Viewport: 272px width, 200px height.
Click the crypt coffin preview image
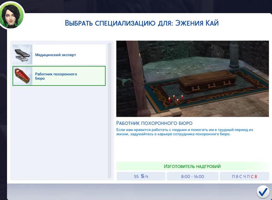click(193, 79)
